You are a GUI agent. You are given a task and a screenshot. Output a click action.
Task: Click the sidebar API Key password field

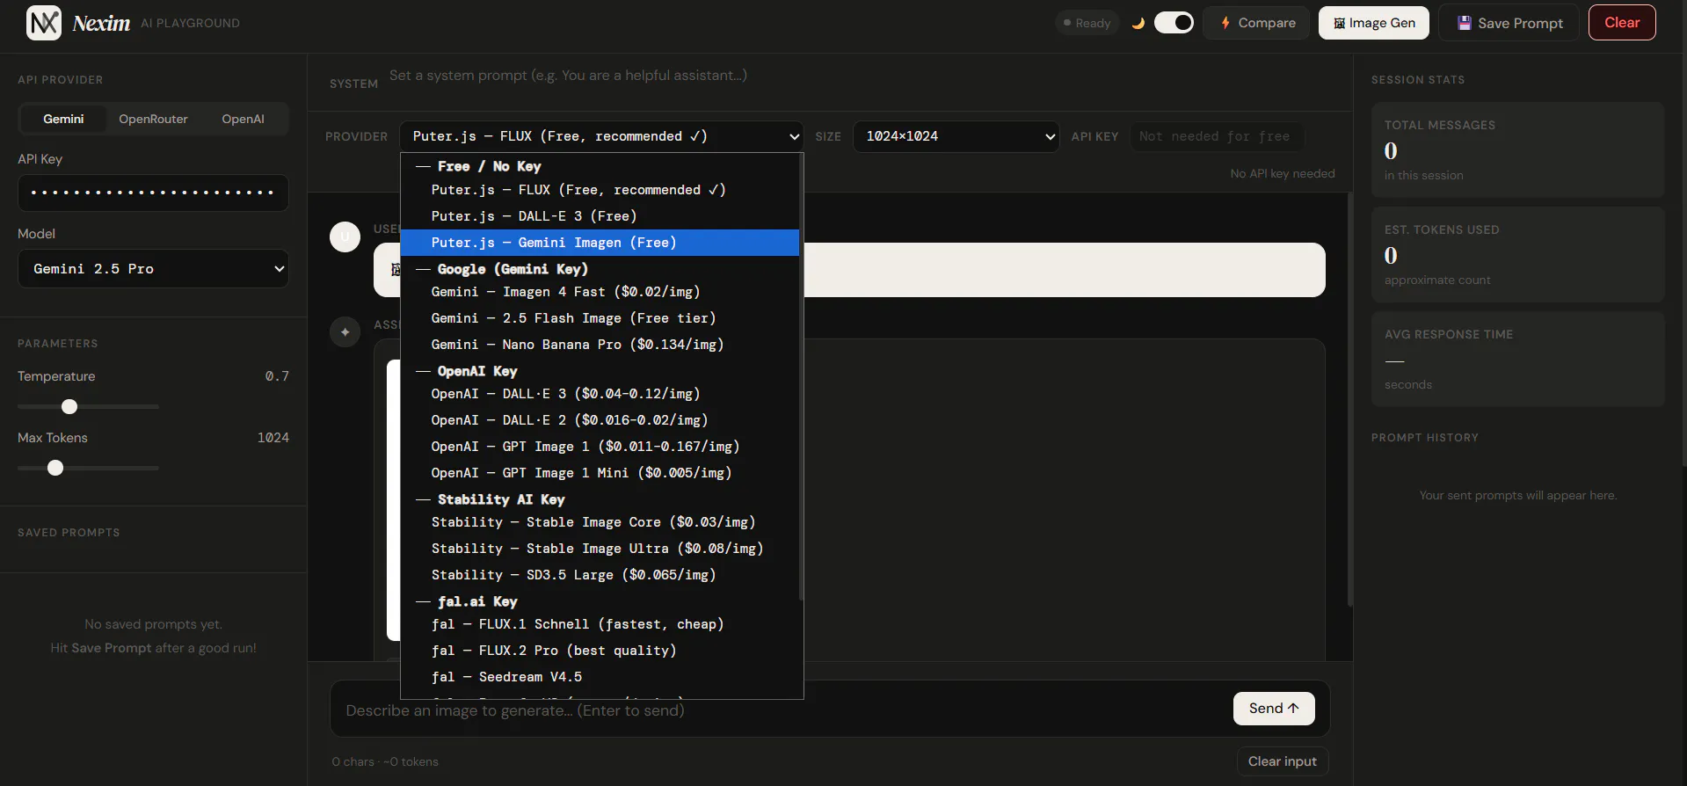pos(153,193)
